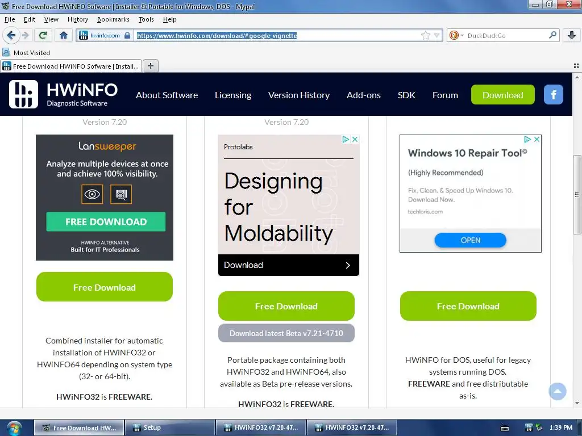Open the Help menu
This screenshot has height=436, width=582.
click(169, 19)
